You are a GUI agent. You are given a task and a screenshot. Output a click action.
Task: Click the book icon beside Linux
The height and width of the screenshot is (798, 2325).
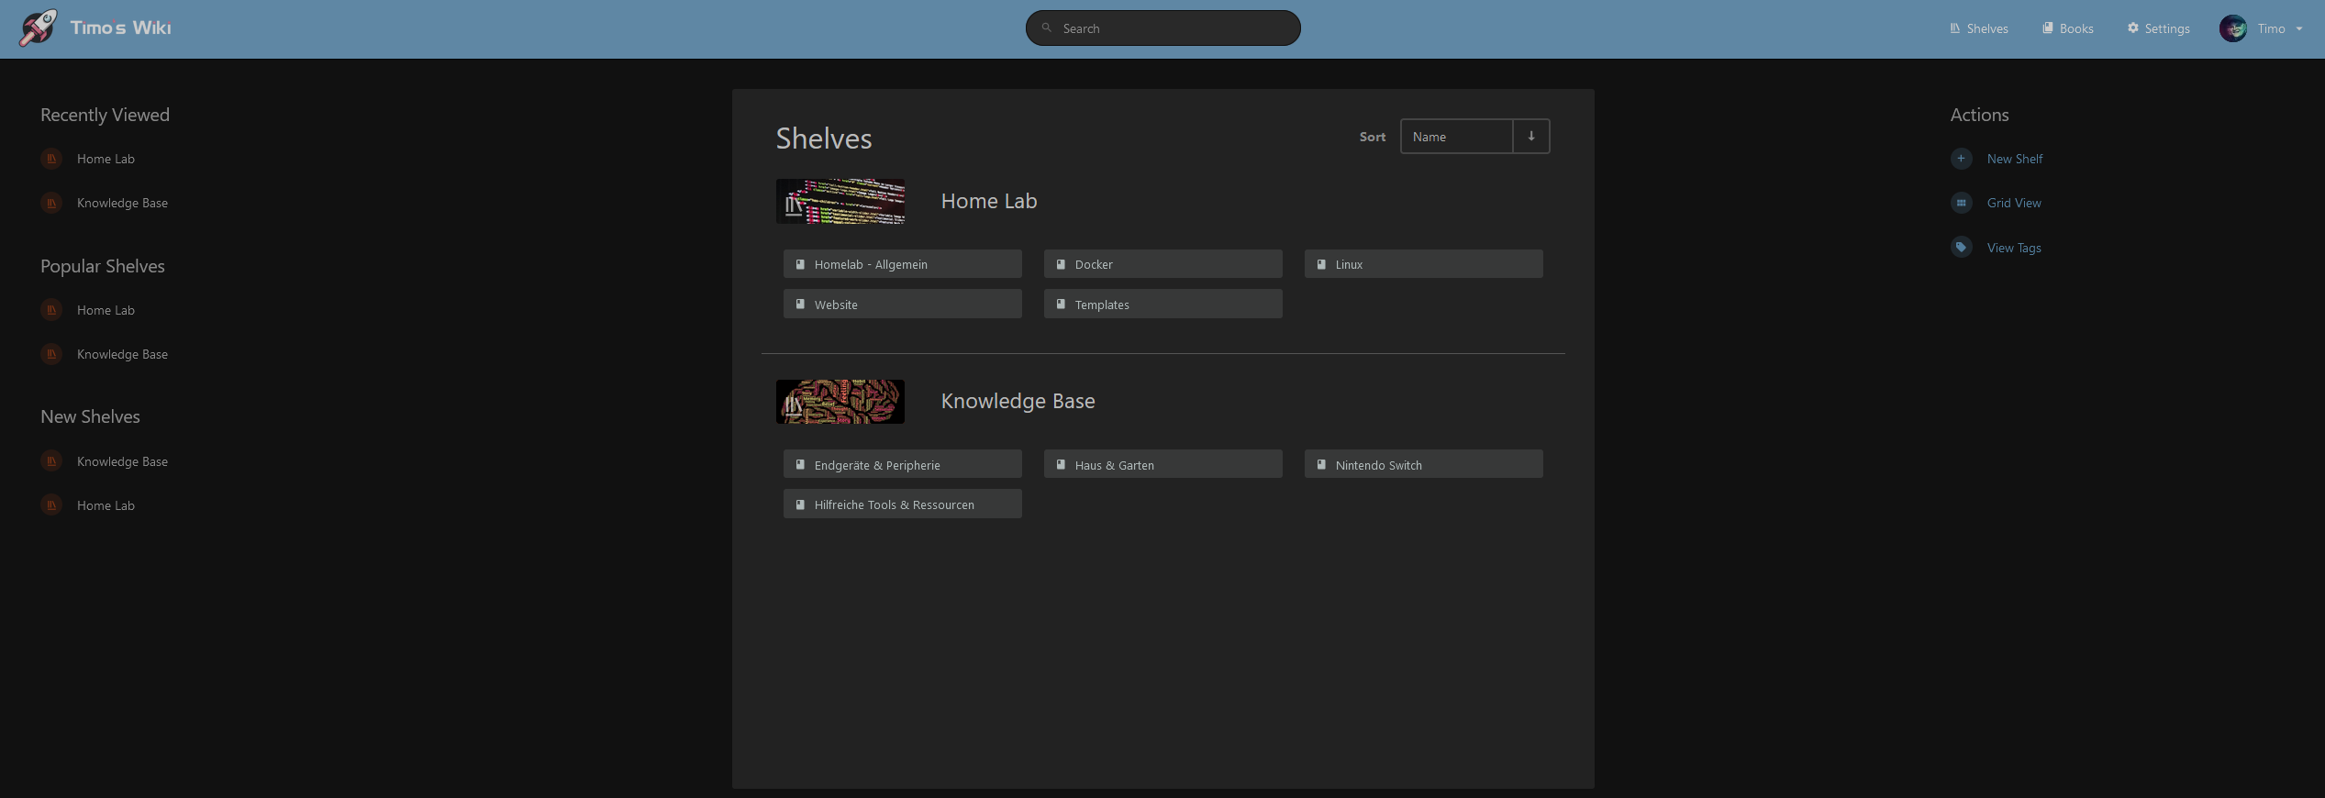point(1321,264)
